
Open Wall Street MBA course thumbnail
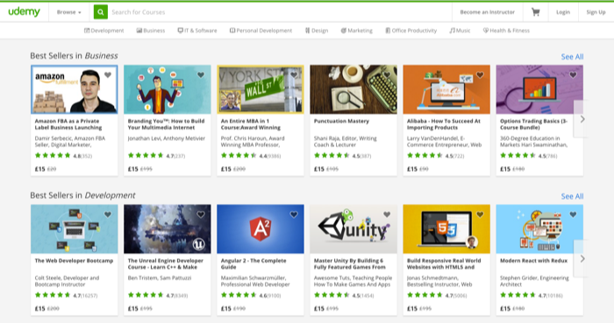coord(261,89)
